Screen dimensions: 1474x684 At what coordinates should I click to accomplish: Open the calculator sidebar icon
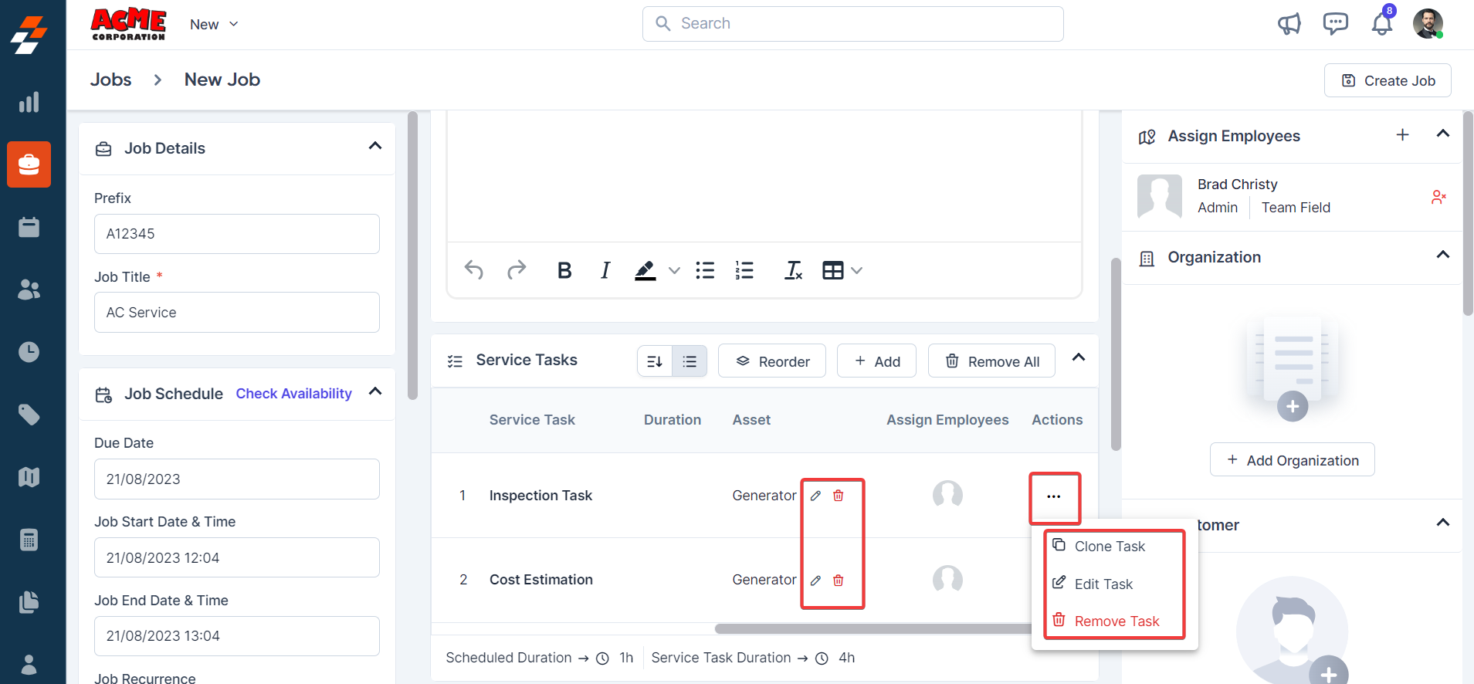pyautogui.click(x=29, y=540)
